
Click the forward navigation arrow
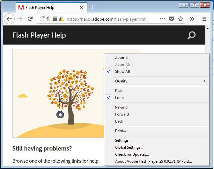tap(20, 19)
